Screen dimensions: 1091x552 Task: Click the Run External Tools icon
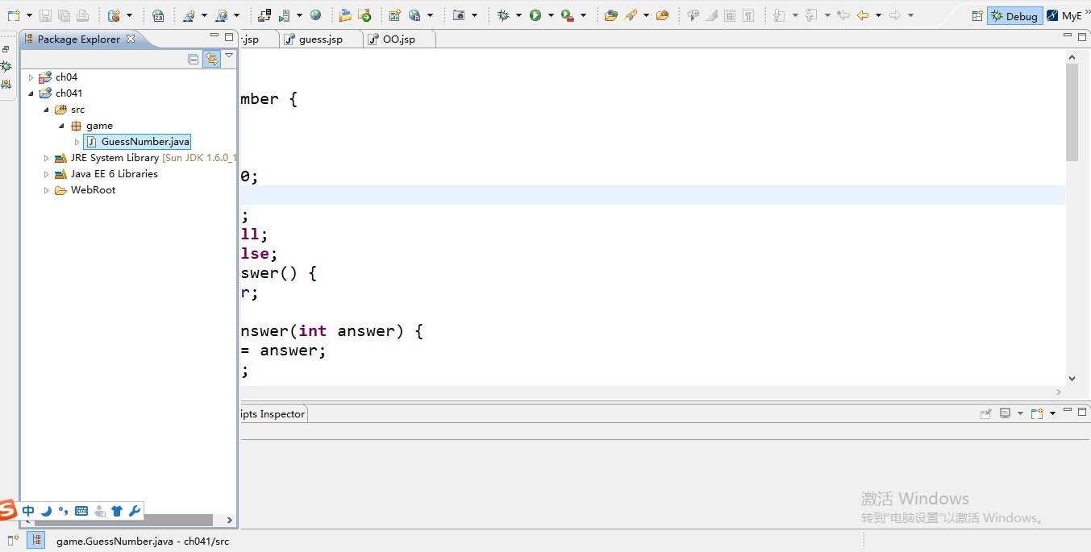click(x=567, y=15)
